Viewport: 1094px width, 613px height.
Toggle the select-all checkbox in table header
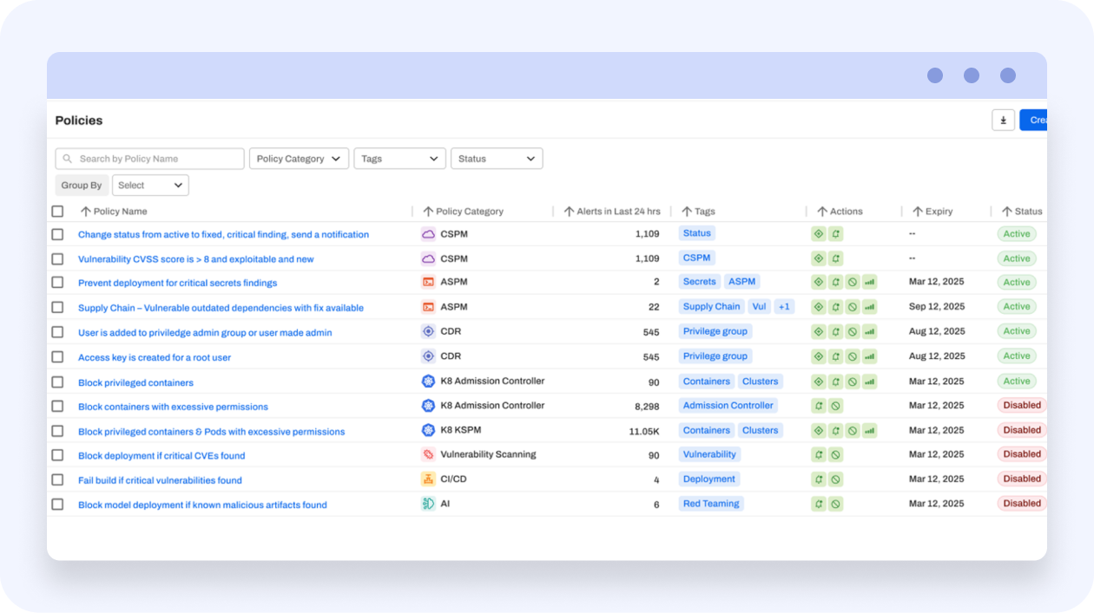point(57,212)
